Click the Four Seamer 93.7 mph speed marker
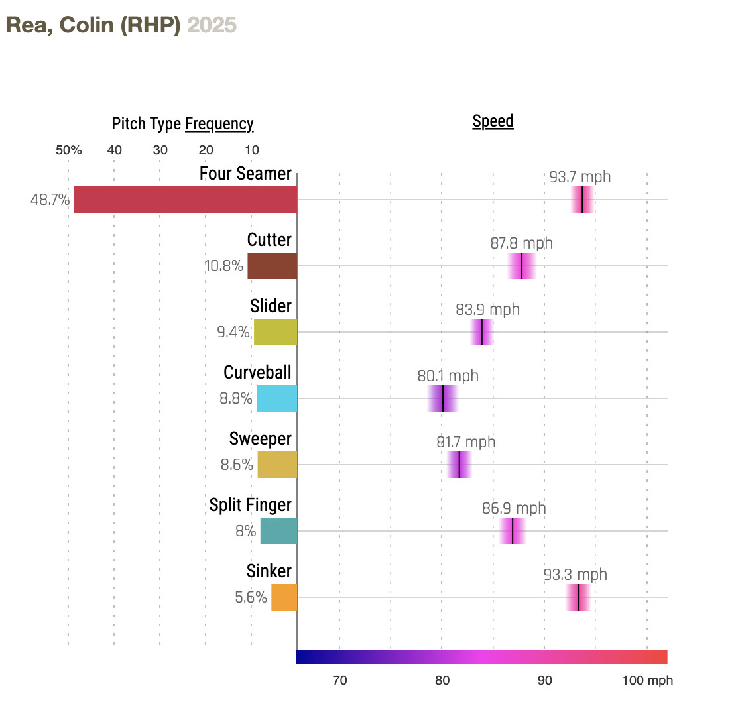This screenshot has height=708, width=732. click(x=582, y=200)
